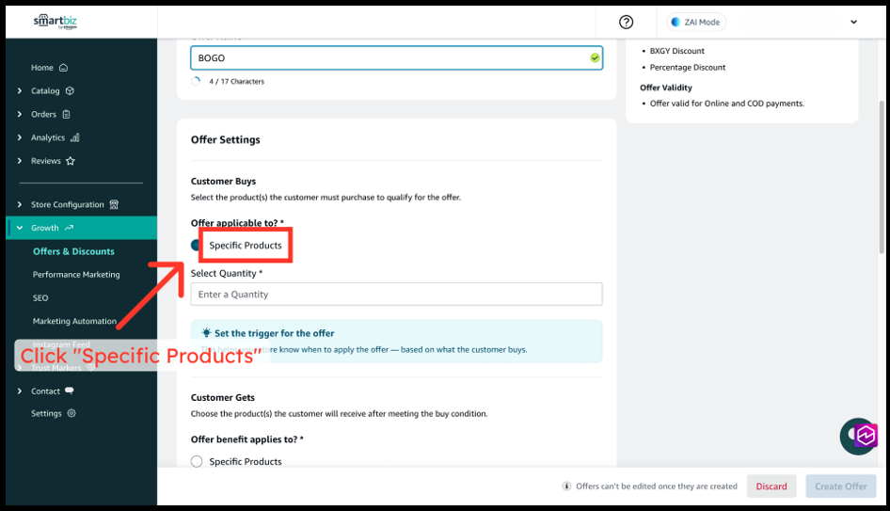Collapse the Growth section chevron

(x=20, y=228)
